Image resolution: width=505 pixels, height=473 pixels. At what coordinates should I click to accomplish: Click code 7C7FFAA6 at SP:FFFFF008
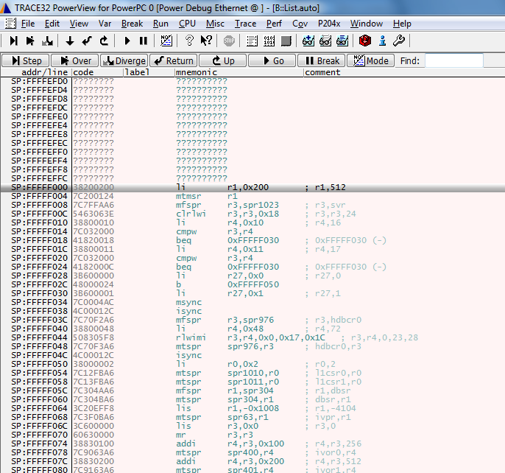[x=93, y=205]
